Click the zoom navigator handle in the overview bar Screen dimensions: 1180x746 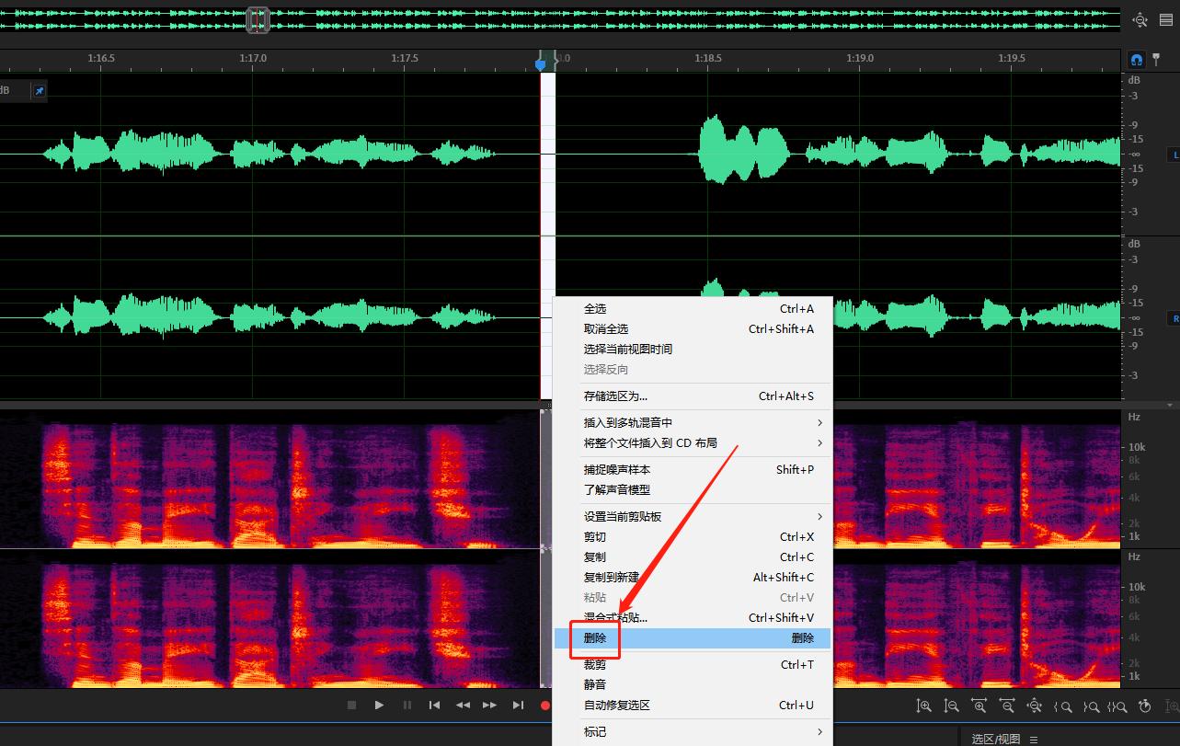pos(257,18)
